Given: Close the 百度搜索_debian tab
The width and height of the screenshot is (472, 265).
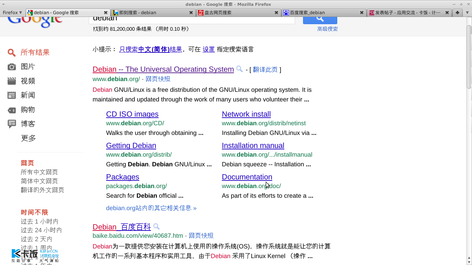Looking at the screenshot, I should pyautogui.click(x=362, y=12).
